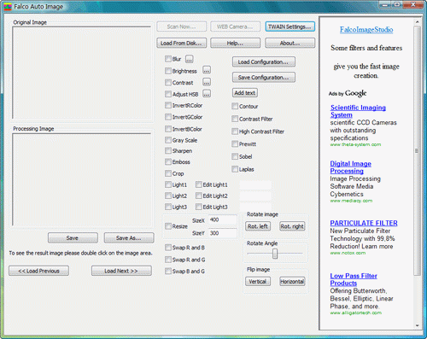
Task: Click Load Next button
Action: click(121, 271)
